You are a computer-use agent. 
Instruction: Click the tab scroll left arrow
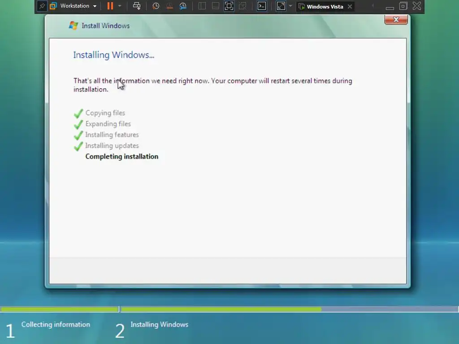coord(372,5)
